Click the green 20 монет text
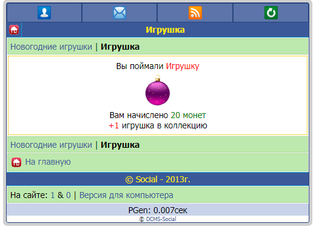The width and height of the screenshot is (316, 235). pyautogui.click(x=188, y=115)
